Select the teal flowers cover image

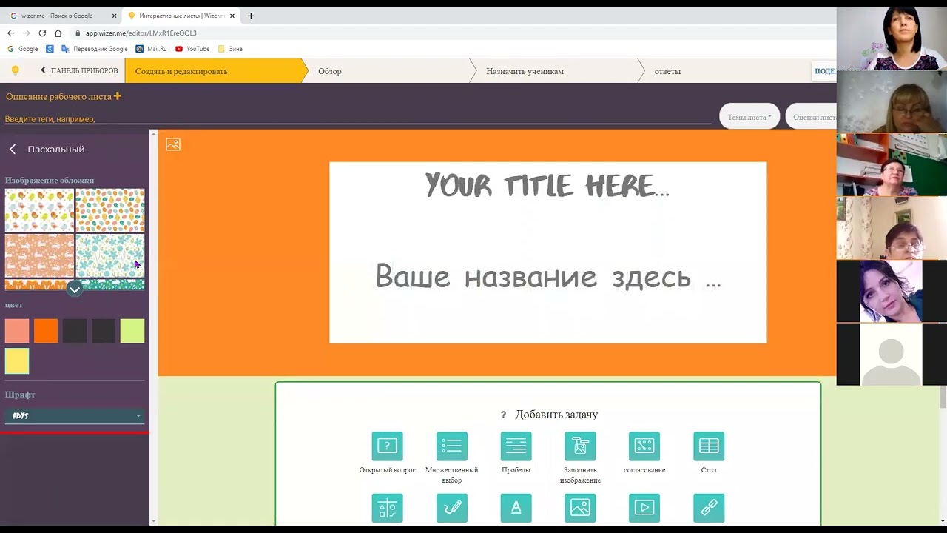(110, 256)
